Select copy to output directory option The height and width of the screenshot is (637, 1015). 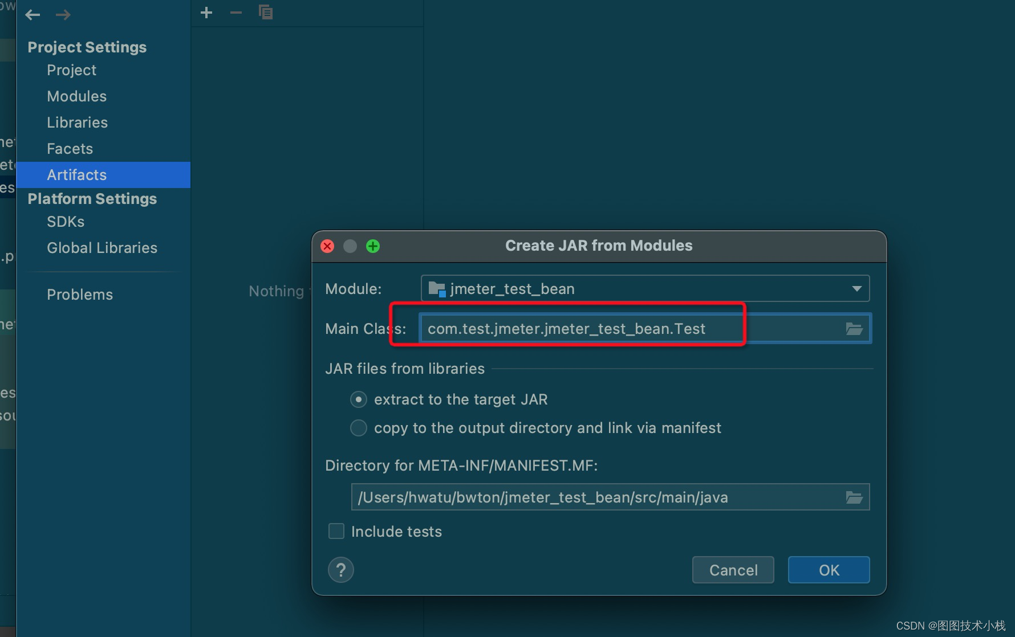[358, 428]
